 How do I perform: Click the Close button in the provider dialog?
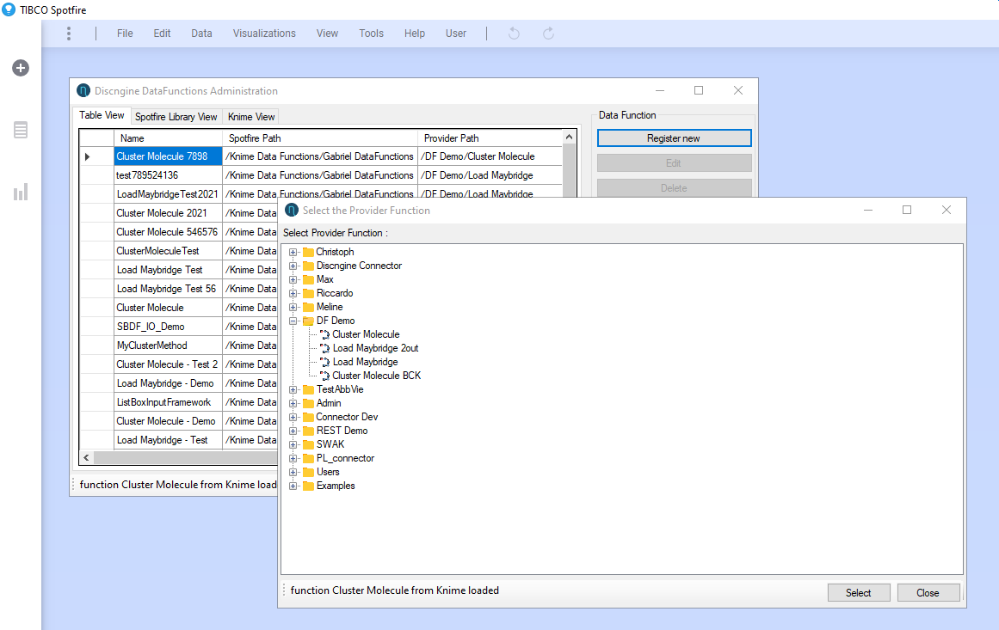[x=928, y=592]
